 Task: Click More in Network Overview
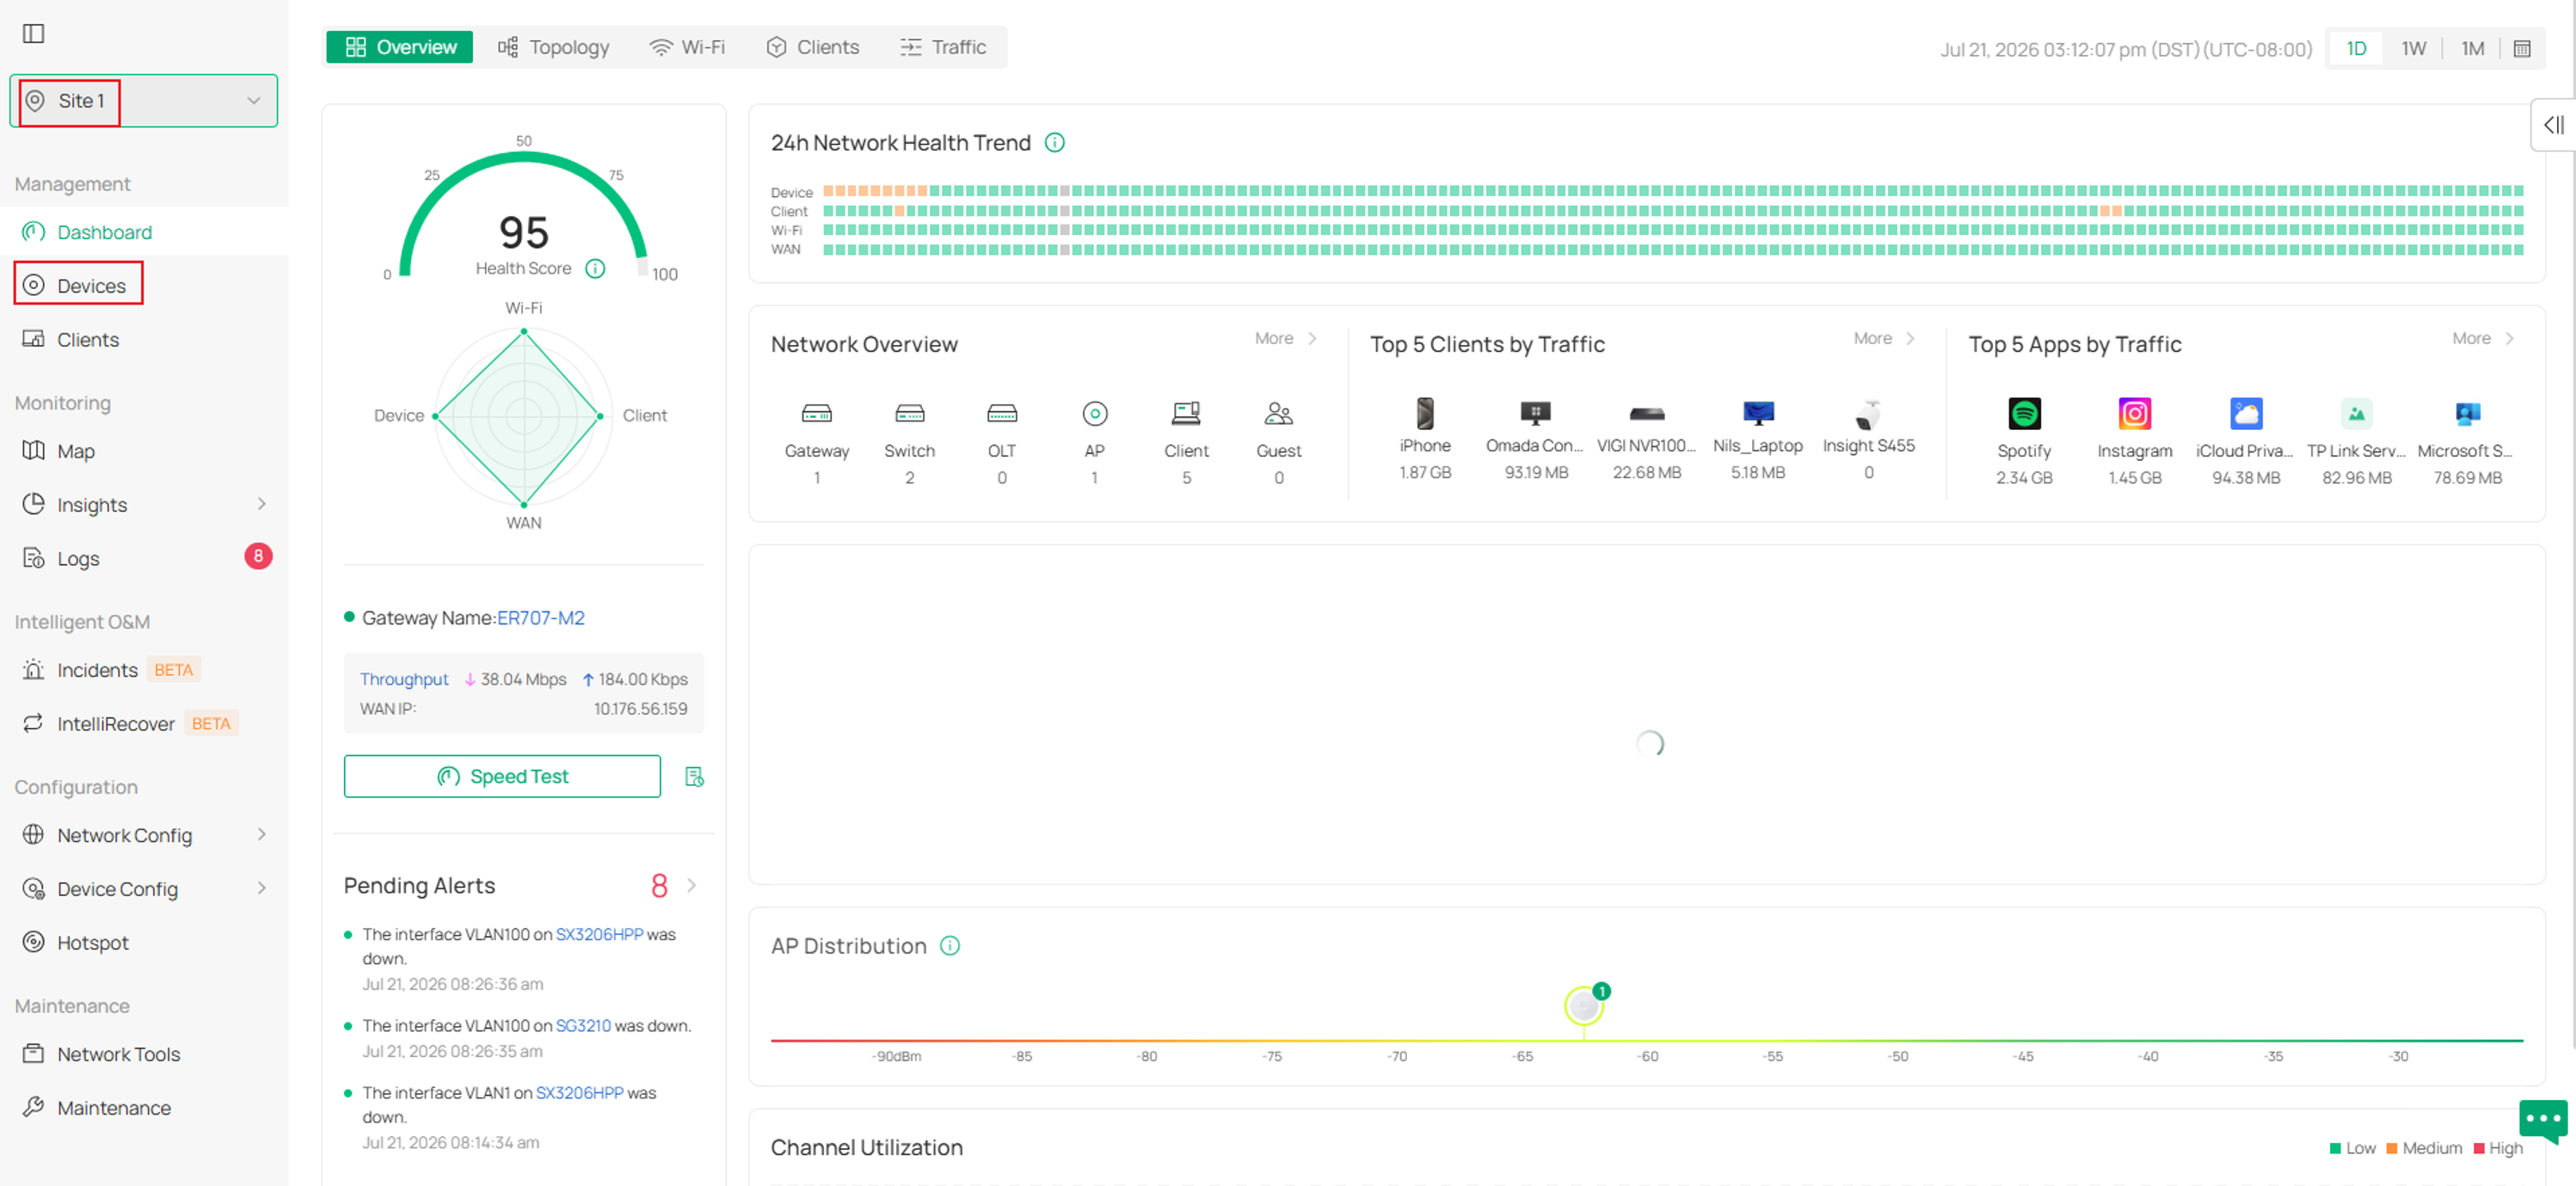pos(1285,338)
